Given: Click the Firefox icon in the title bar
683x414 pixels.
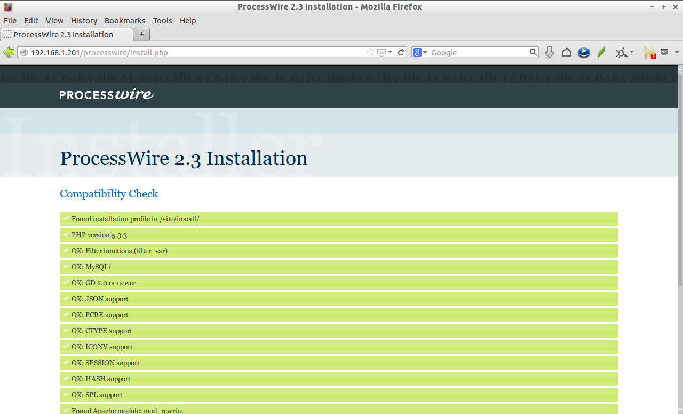Looking at the screenshot, I should (x=7, y=7).
